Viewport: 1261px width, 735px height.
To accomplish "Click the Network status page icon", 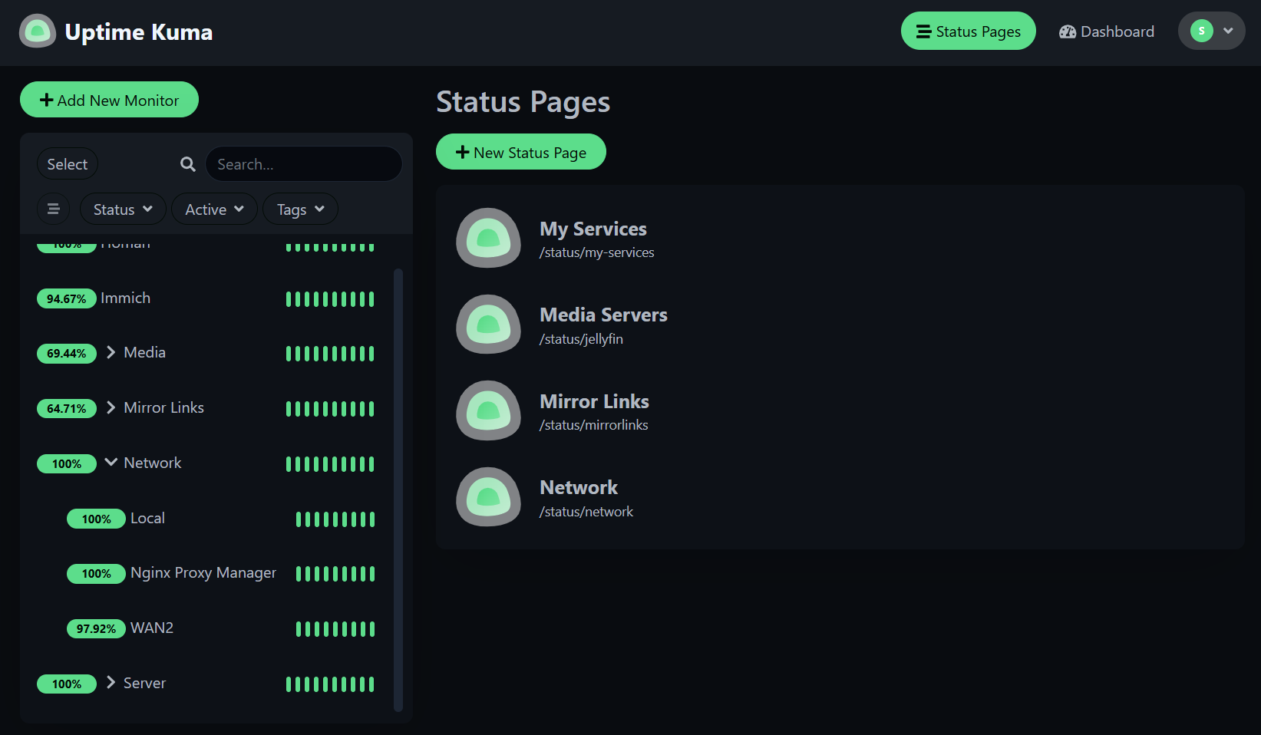I will coord(488,497).
